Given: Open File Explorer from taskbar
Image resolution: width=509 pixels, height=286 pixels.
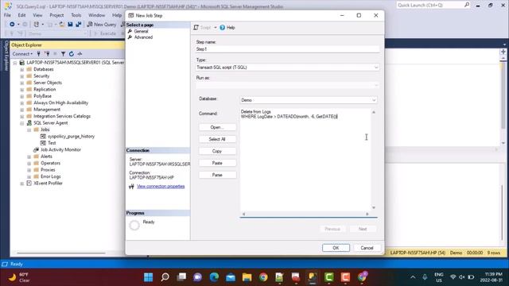Looking at the screenshot, I should 247,277.
